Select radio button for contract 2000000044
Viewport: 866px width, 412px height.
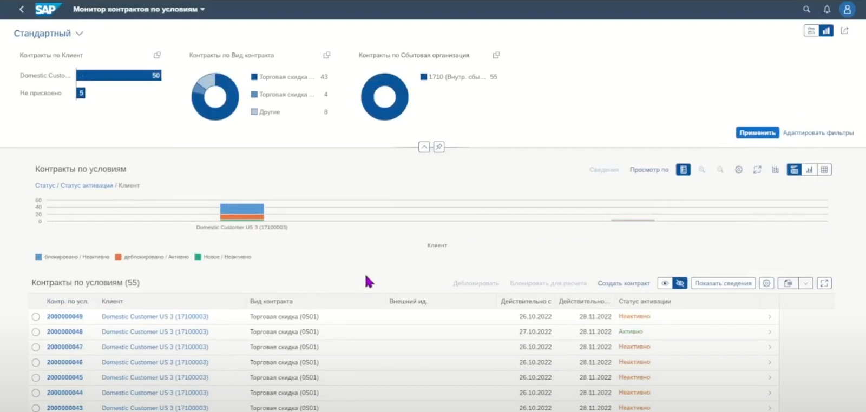tap(36, 393)
